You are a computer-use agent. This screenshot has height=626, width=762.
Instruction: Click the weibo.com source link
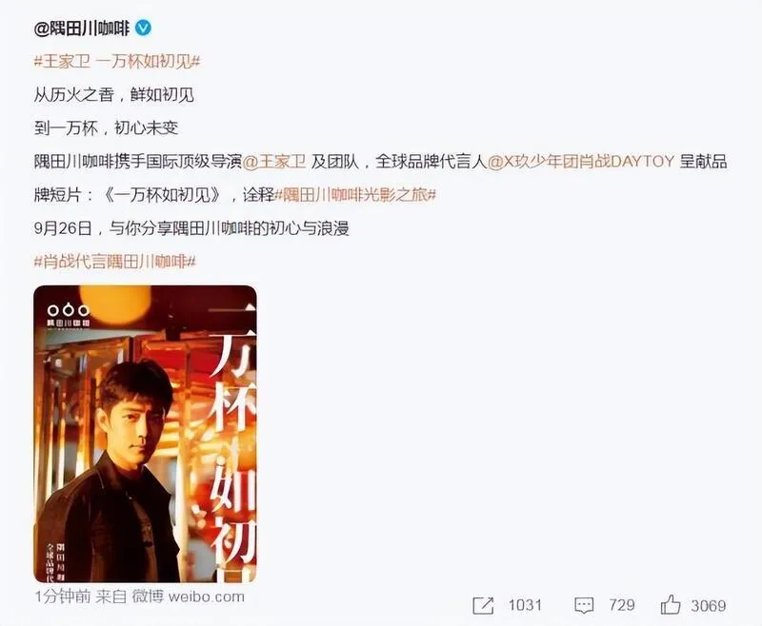(206, 597)
